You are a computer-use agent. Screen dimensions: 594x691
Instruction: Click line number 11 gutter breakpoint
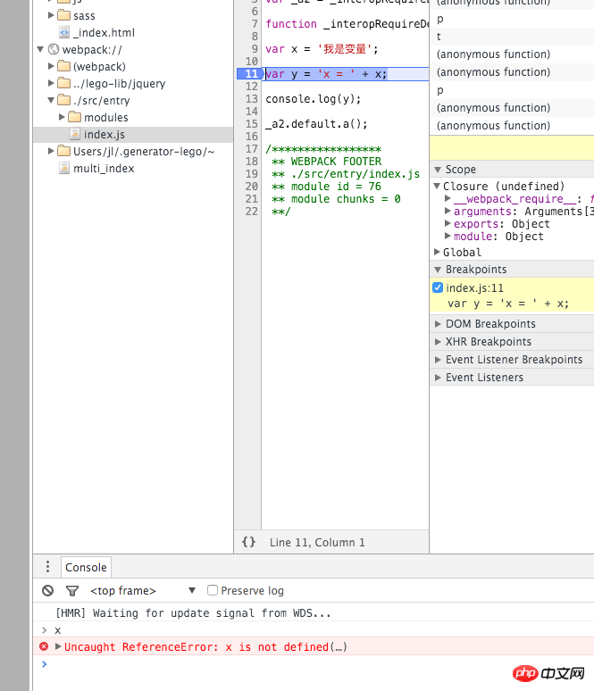[249, 73]
